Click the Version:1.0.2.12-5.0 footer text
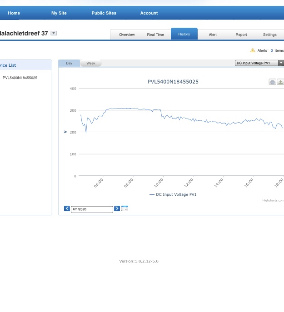The image size is (284, 312). tap(139, 261)
